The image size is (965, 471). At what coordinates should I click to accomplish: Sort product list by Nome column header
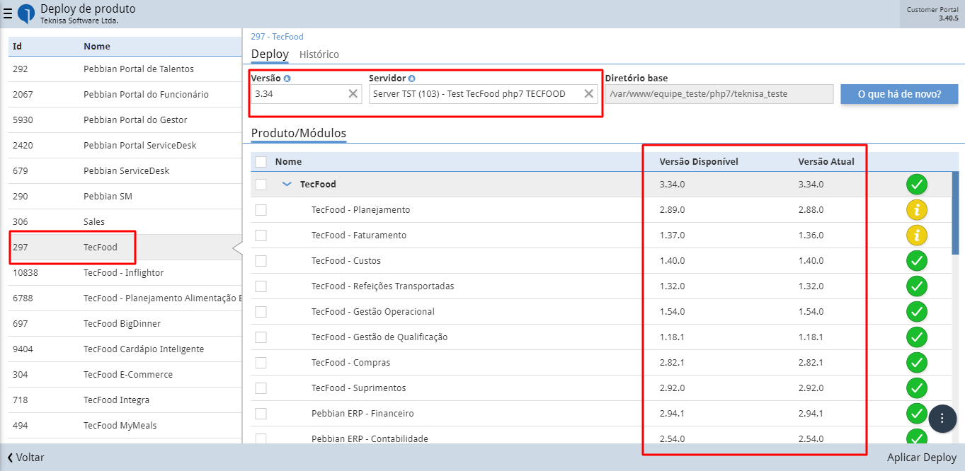[97, 47]
